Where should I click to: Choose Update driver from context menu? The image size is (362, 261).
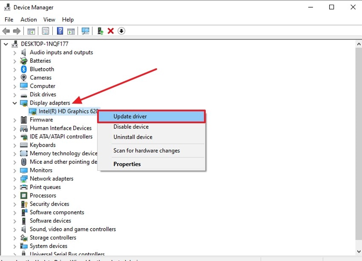click(x=151, y=116)
